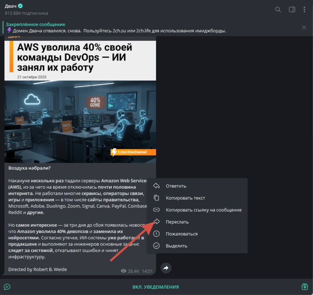Viewport: 313px width, 295px height.
Task: Click the checkmark circle icon beside Выделить
Action: [156, 246]
